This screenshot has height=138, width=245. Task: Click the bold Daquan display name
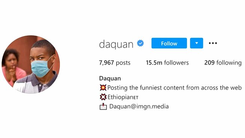pyautogui.click(x=110, y=78)
